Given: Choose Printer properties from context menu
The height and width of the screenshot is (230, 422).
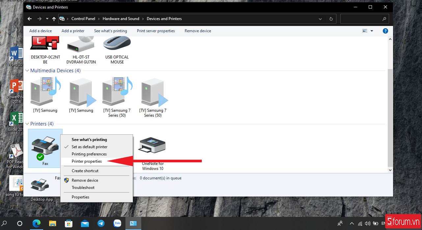Looking at the screenshot, I should [87, 161].
